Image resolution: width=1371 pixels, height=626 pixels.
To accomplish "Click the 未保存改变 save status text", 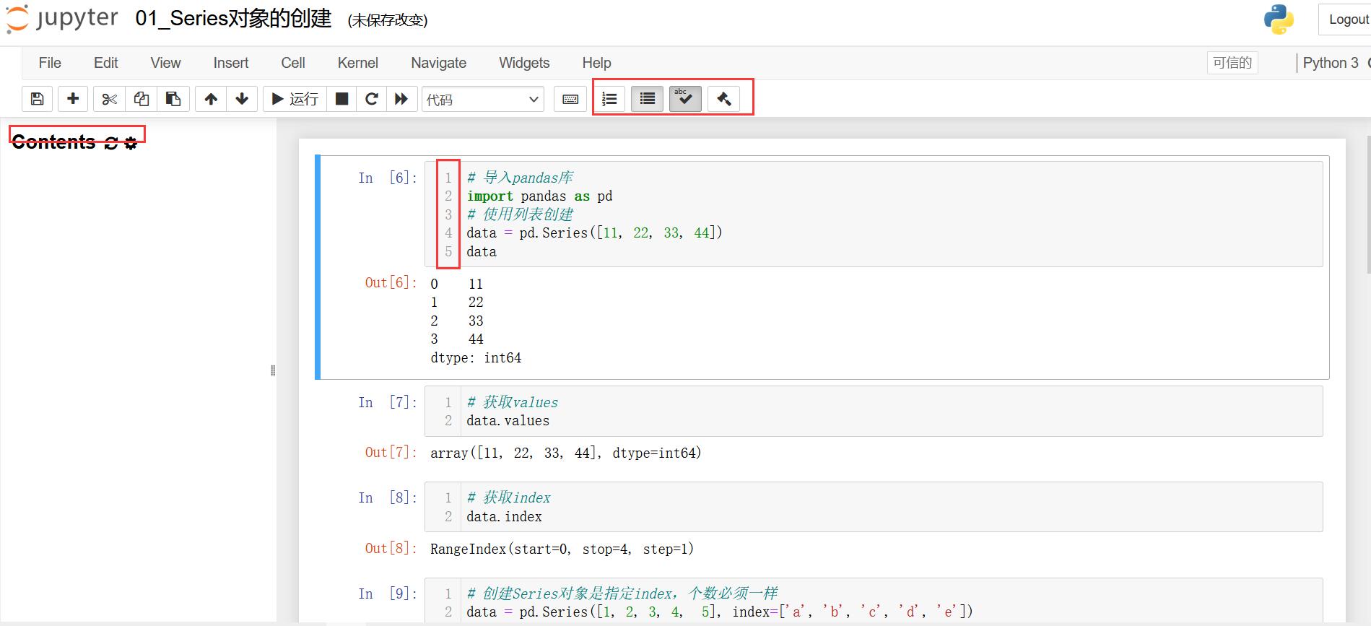I will 388,20.
